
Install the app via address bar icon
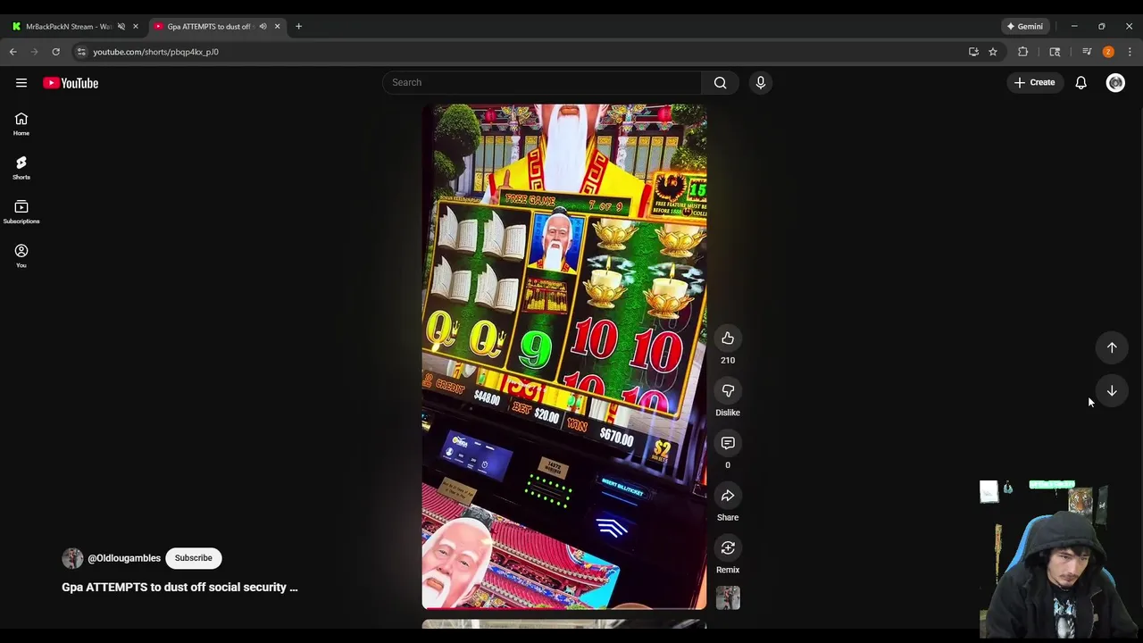click(x=973, y=52)
